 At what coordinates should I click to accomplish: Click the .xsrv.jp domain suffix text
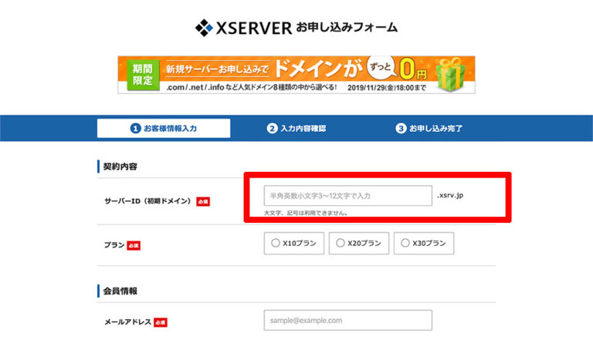point(450,195)
